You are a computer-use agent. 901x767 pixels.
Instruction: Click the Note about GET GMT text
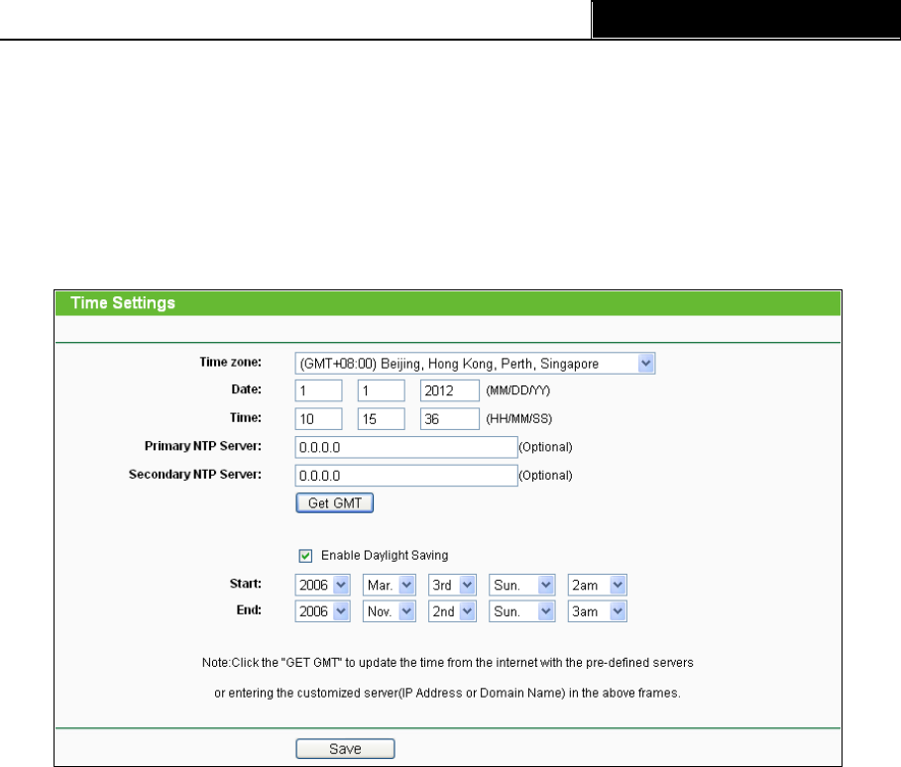pyautogui.click(x=448, y=662)
